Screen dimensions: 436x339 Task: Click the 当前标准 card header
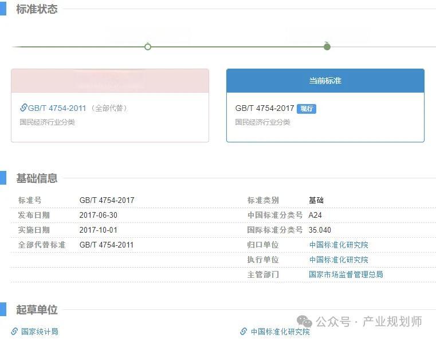[x=325, y=81]
